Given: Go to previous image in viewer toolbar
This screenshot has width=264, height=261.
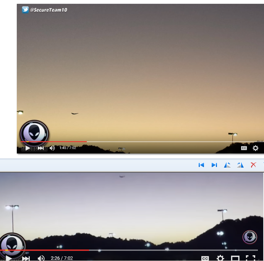Looking at the screenshot, I should tap(201, 165).
